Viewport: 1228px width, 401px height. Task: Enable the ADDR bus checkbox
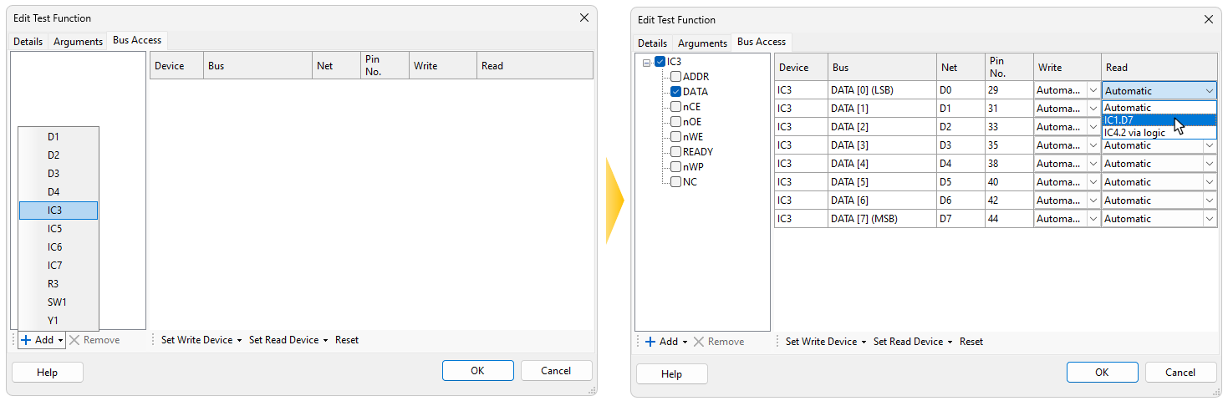(676, 77)
